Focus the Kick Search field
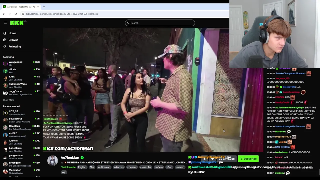Viewport: 320px width, 180px height. coord(160,23)
